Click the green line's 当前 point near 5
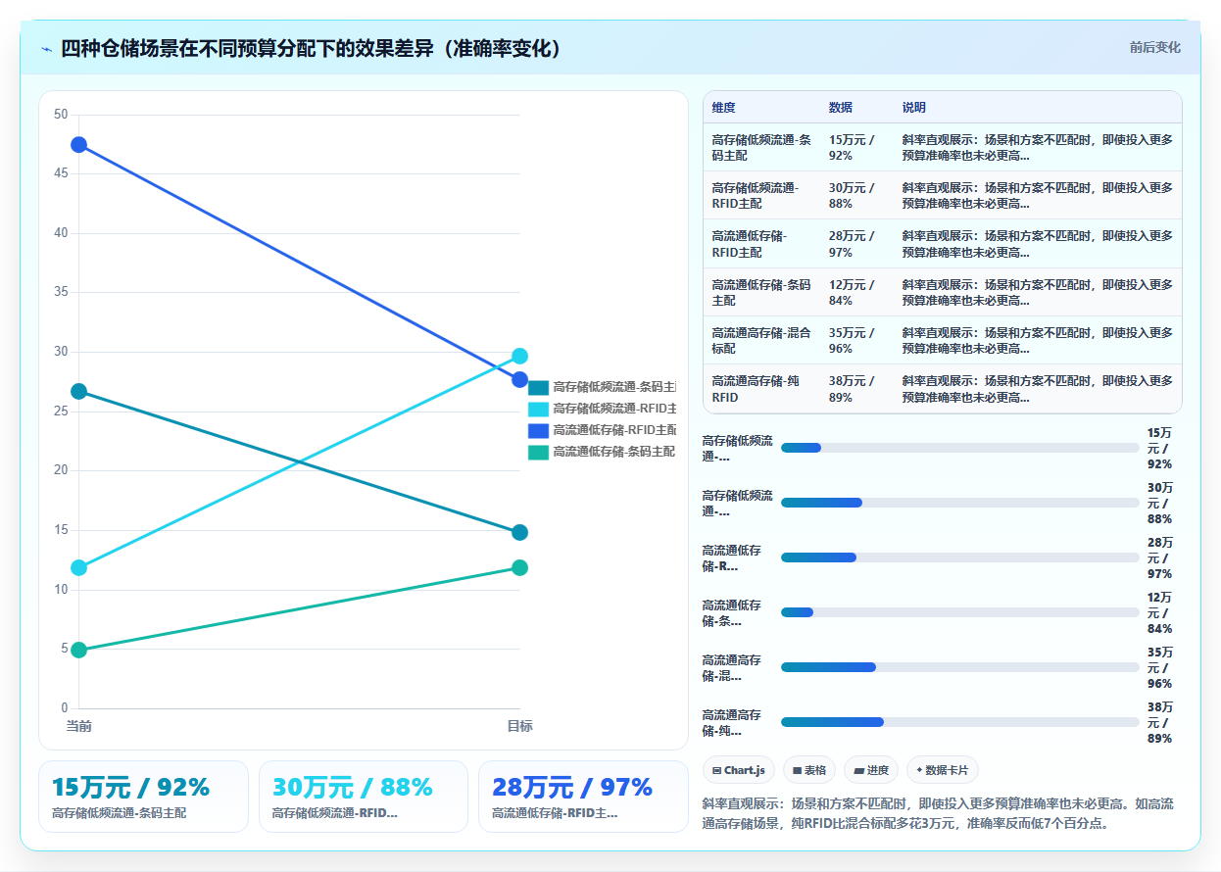This screenshot has width=1221, height=872. click(78, 650)
